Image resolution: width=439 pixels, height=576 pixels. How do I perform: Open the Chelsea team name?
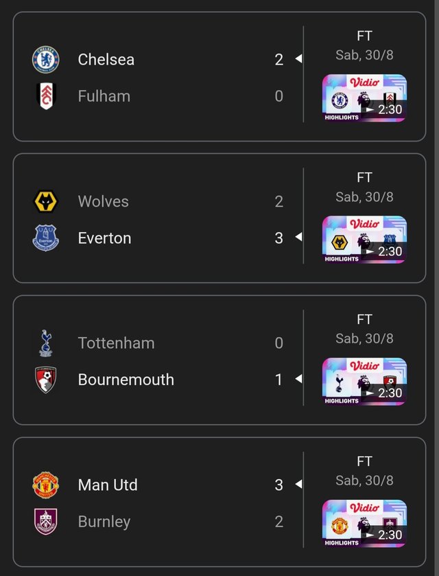click(106, 60)
